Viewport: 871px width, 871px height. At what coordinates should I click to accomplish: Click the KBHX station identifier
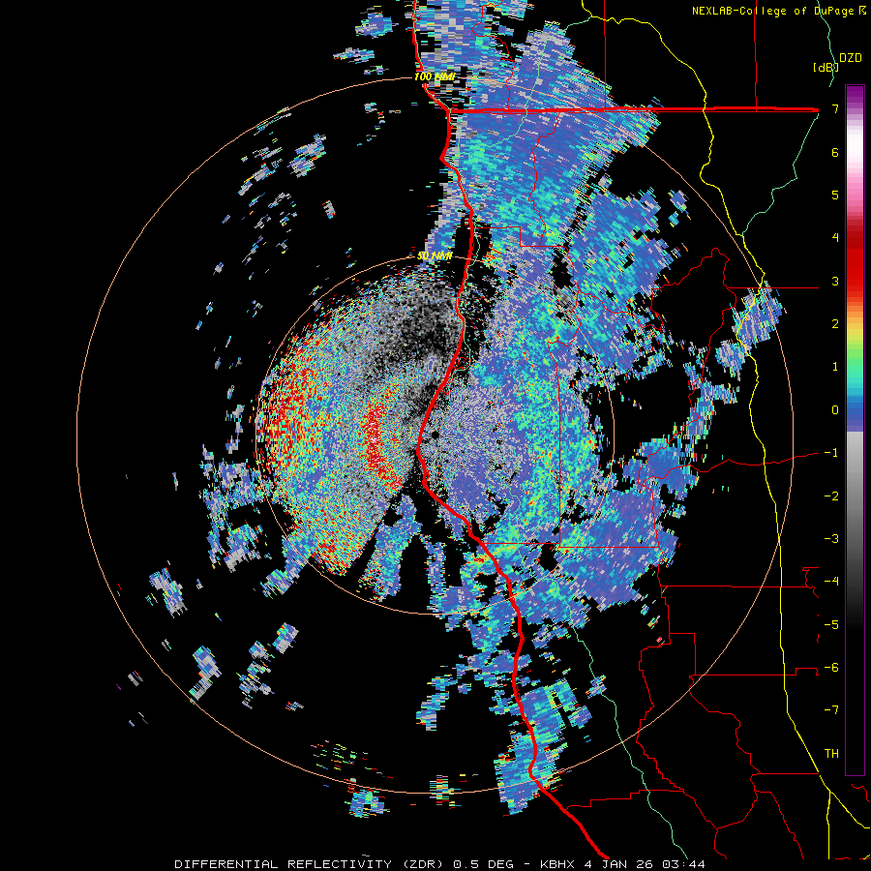click(556, 864)
